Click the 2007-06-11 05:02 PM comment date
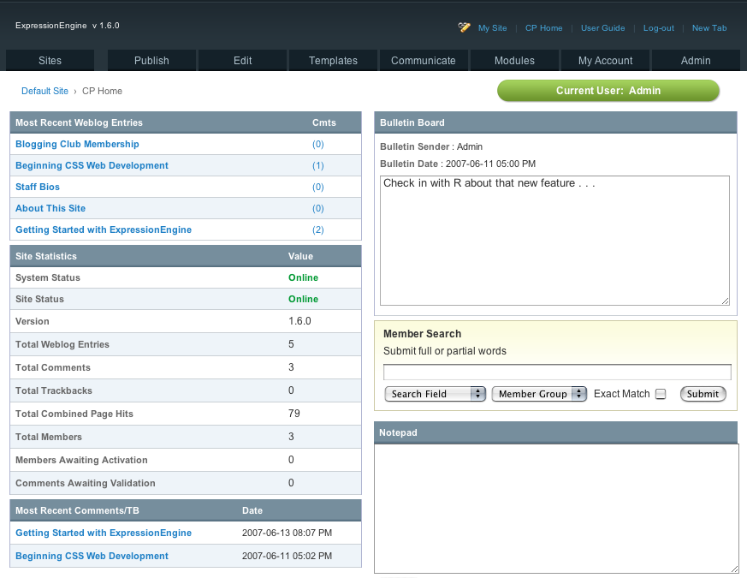 click(287, 556)
